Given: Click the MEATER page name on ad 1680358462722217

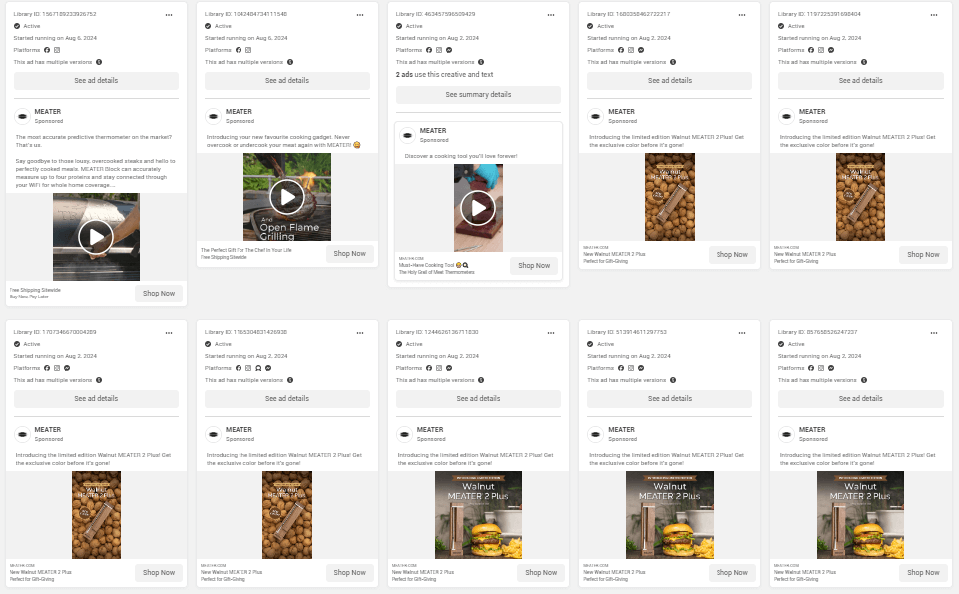Looking at the screenshot, I should (621, 112).
